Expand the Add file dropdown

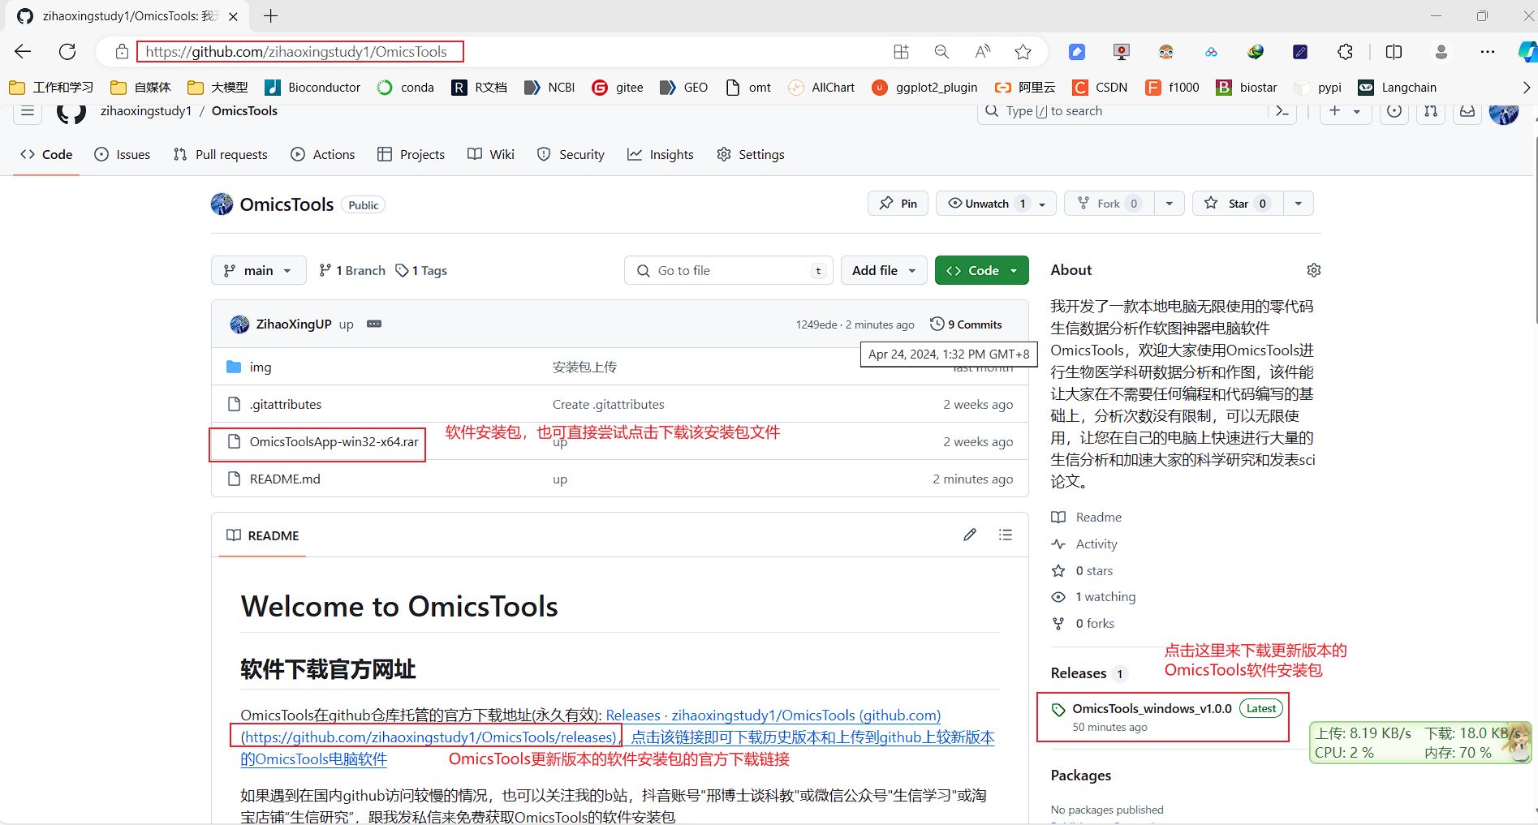coord(883,270)
